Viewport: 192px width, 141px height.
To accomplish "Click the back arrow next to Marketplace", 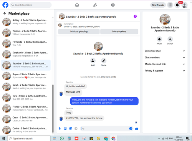I will coord(5,13).
